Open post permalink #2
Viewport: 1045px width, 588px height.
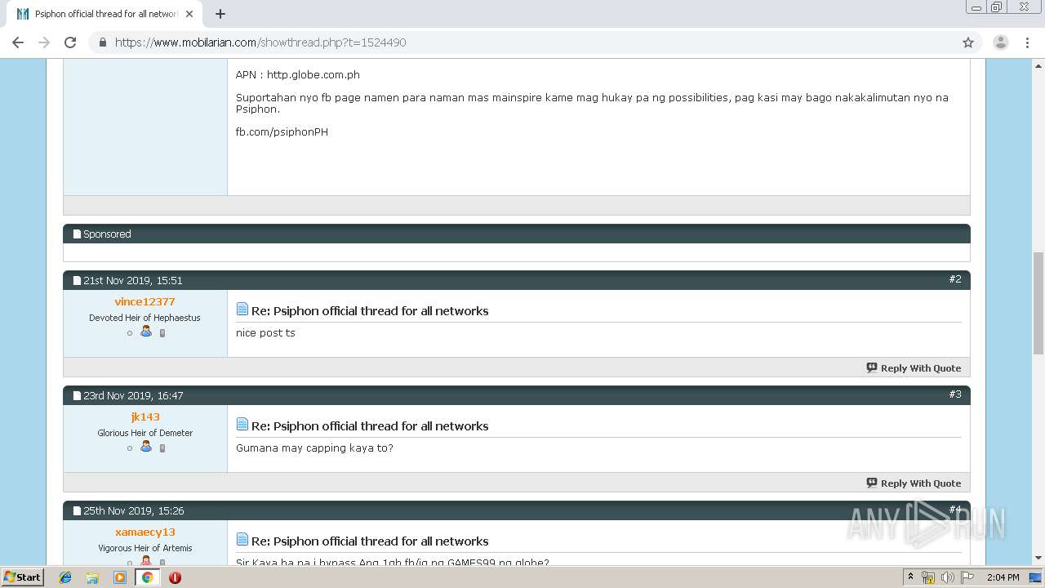pos(955,279)
